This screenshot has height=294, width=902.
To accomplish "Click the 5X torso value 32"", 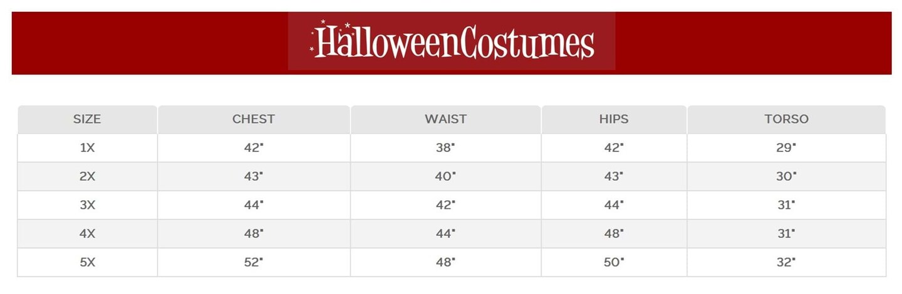I will 786,263.
